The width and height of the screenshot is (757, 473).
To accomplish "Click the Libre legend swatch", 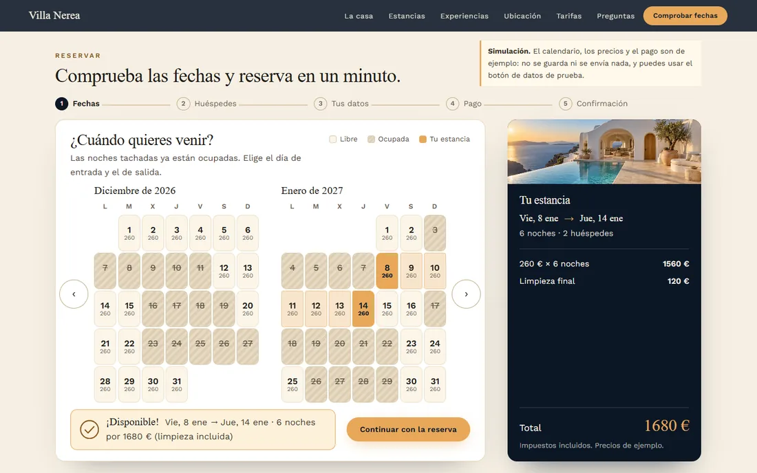I will tap(332, 140).
